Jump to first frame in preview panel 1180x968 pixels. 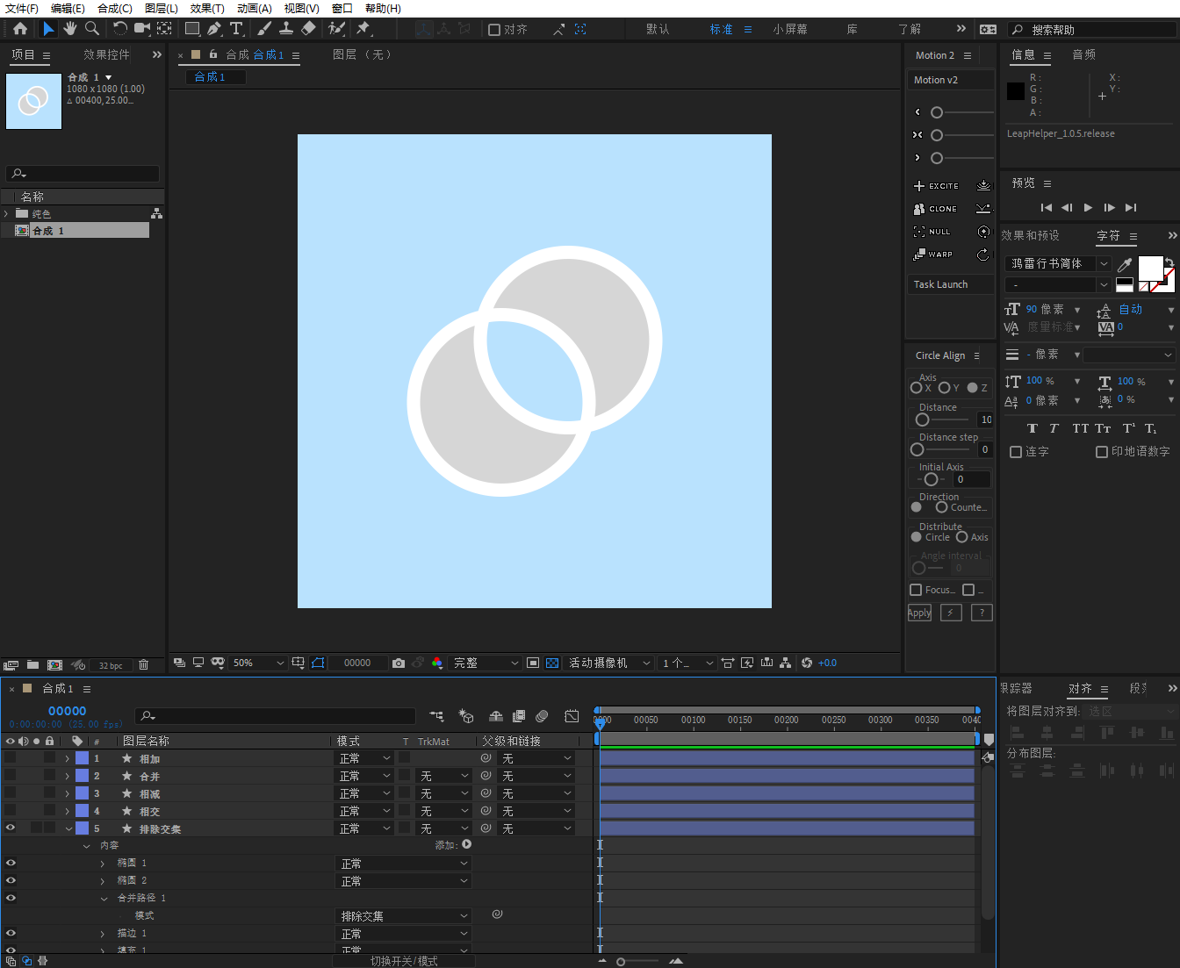[1046, 208]
